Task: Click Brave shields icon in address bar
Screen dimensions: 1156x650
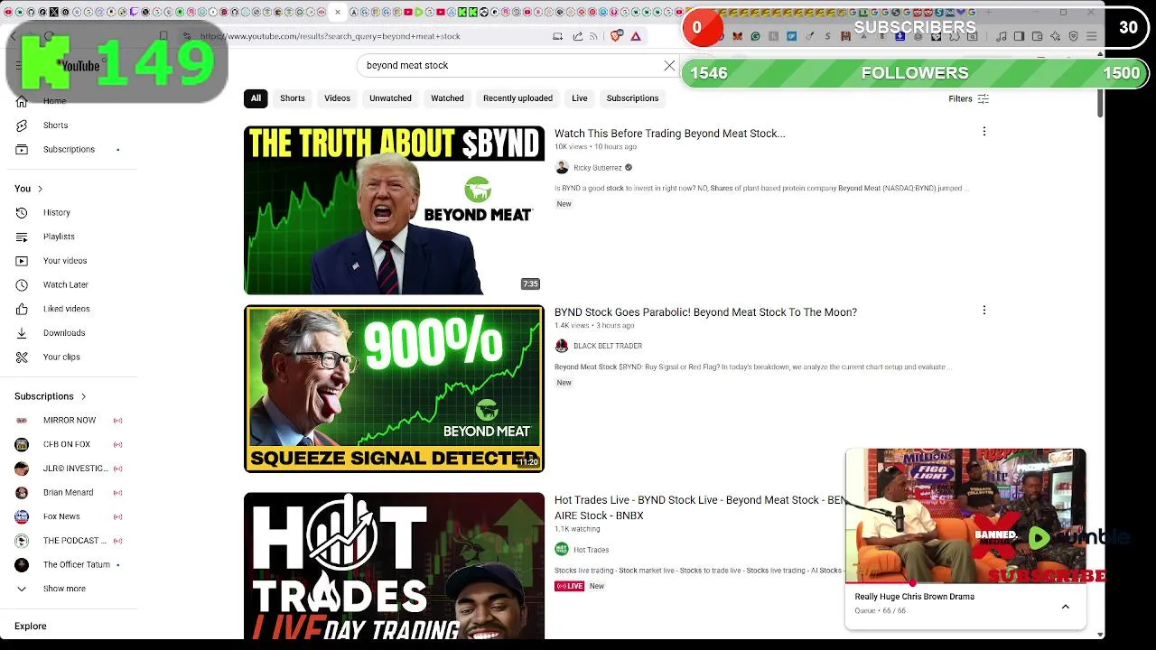Action: click(x=616, y=36)
